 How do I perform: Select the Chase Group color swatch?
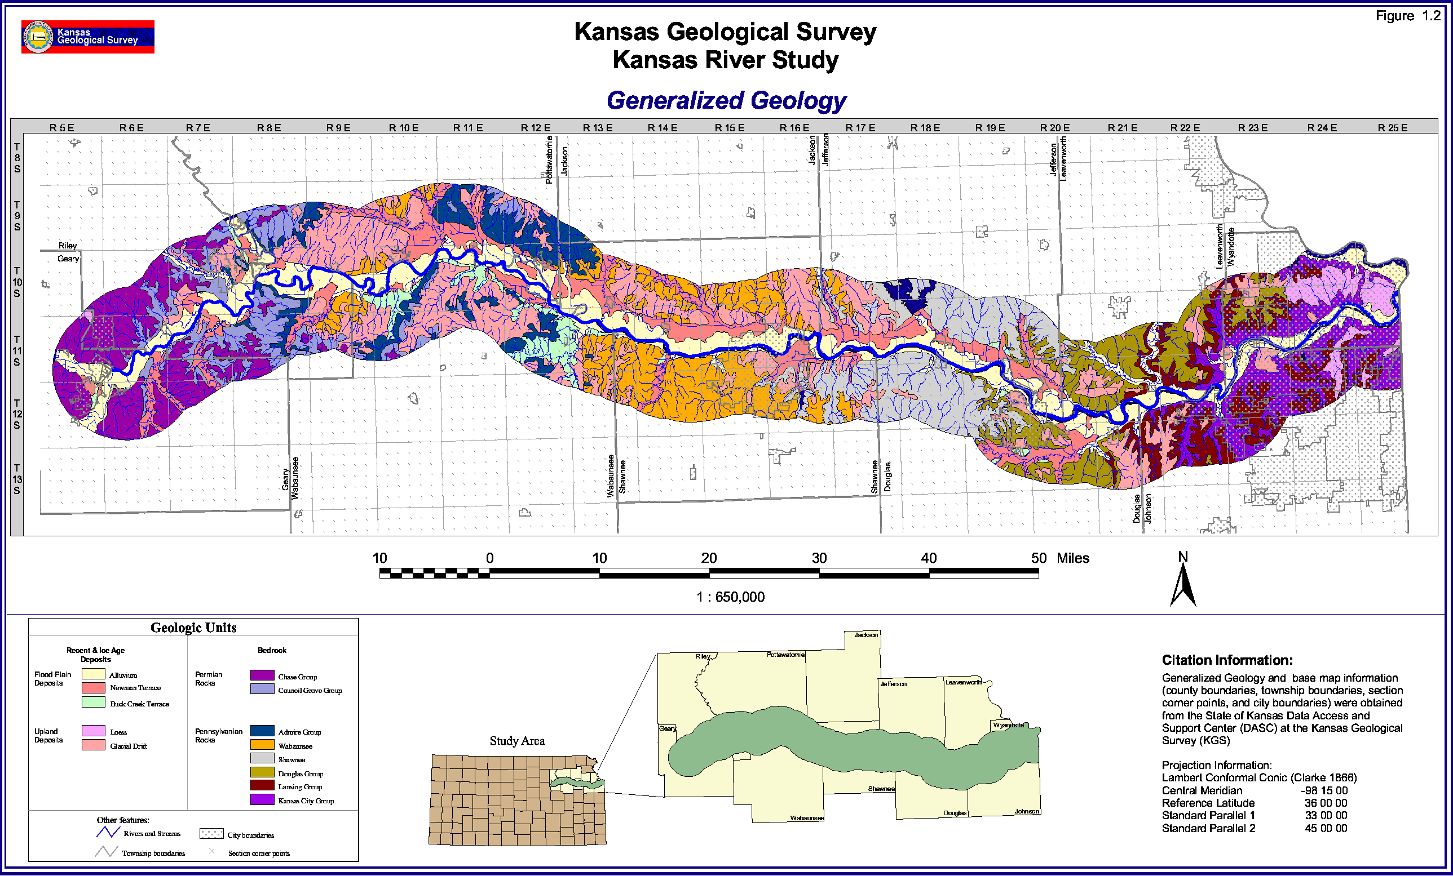[x=262, y=675]
